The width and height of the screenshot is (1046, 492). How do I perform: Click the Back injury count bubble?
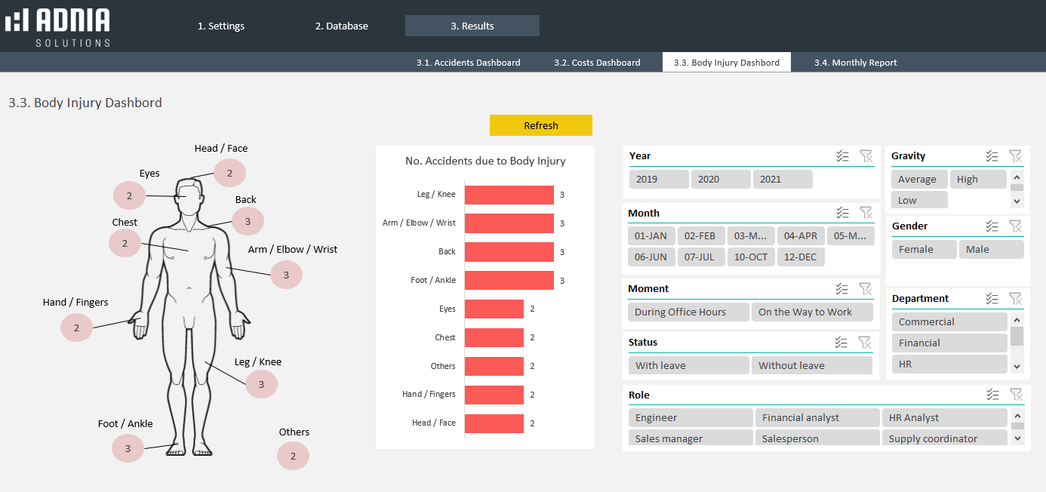[248, 221]
